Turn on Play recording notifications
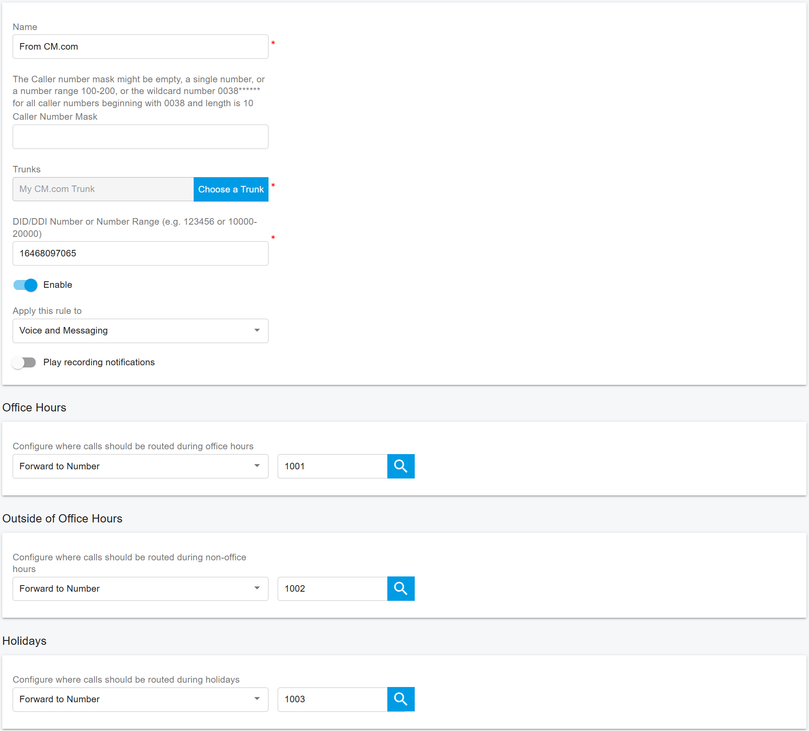This screenshot has height=731, width=809. pos(24,363)
